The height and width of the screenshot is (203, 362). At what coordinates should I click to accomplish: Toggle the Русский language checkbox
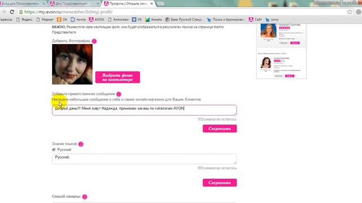(54, 149)
